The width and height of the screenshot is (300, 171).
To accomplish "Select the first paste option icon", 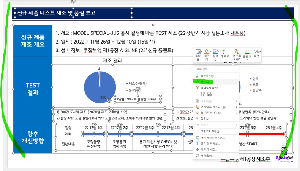I will click(x=203, y=94).
